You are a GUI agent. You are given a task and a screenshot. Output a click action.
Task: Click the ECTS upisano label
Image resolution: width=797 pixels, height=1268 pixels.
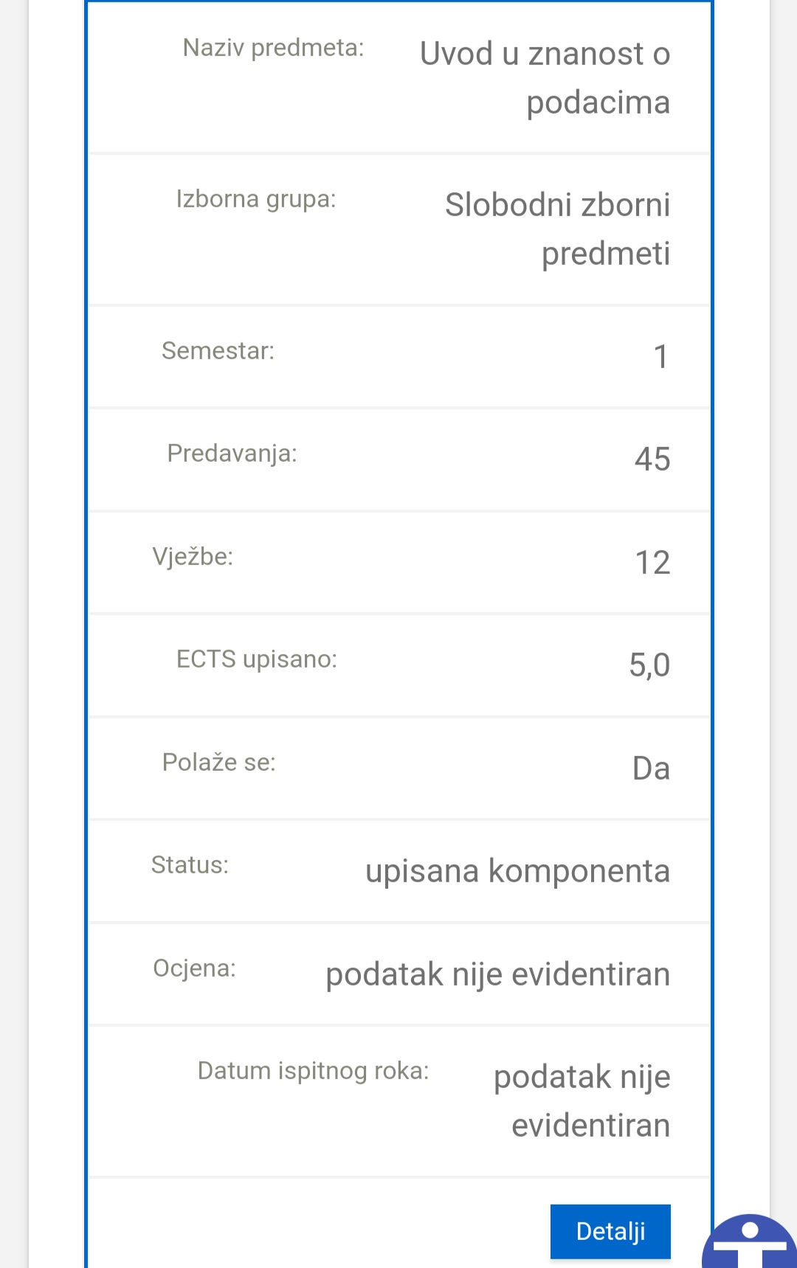tap(256, 659)
